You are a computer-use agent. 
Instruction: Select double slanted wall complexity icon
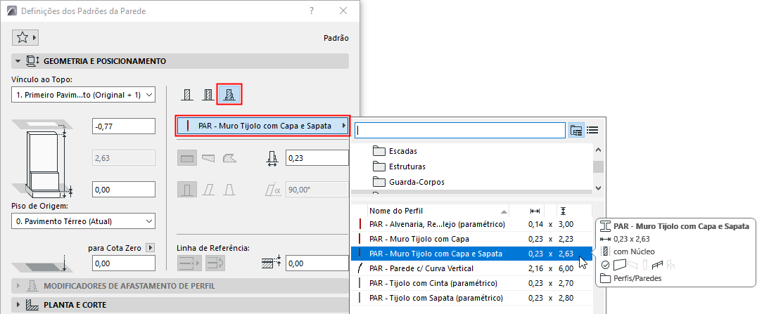tap(229, 190)
